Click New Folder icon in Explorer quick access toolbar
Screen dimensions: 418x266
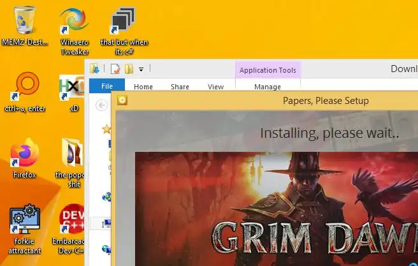129,69
